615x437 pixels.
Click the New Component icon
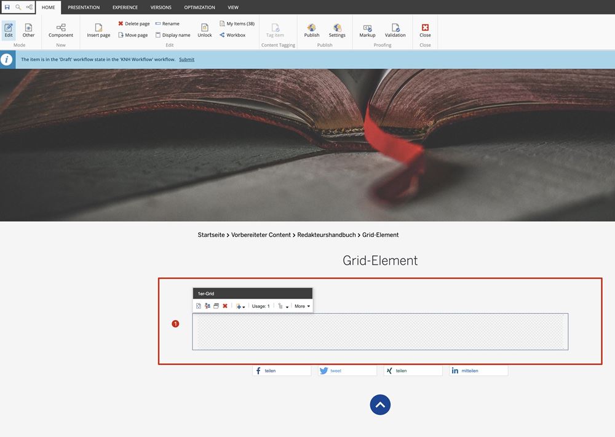click(61, 30)
